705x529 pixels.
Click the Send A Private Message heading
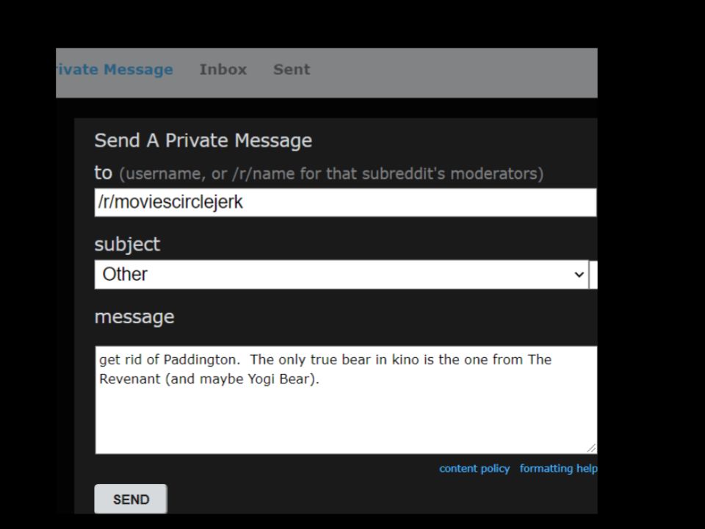pos(203,140)
